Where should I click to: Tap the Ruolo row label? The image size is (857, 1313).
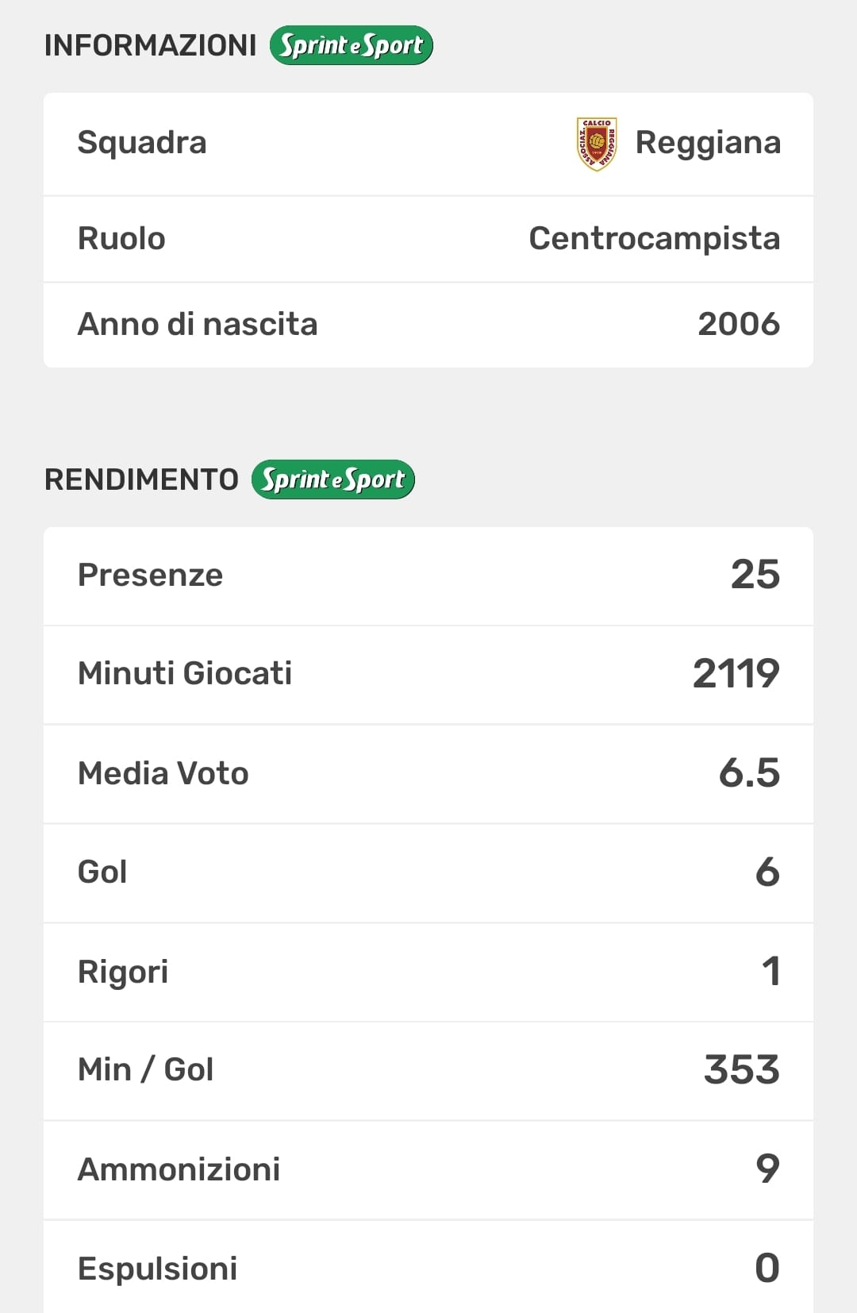[121, 238]
